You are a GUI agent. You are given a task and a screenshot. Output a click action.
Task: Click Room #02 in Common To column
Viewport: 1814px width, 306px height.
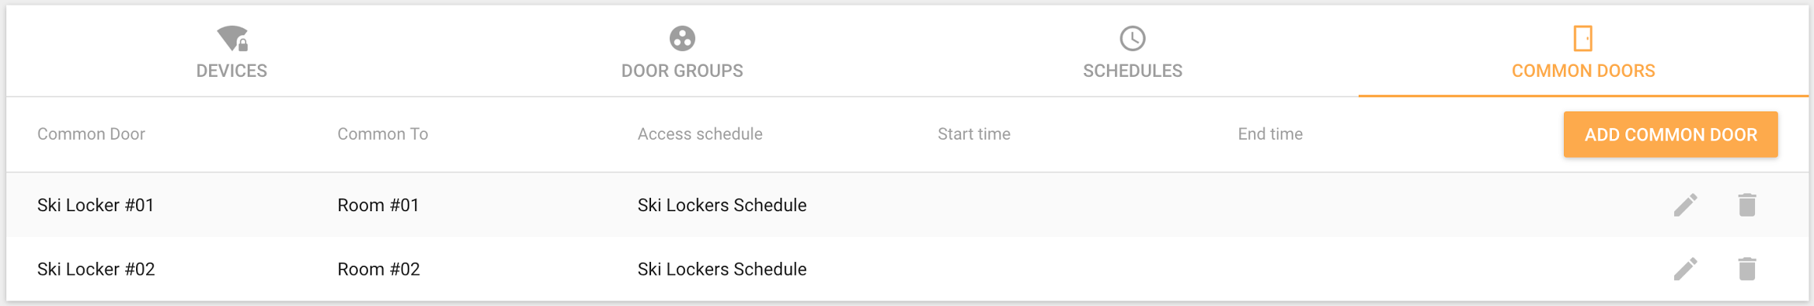pyautogui.click(x=378, y=269)
